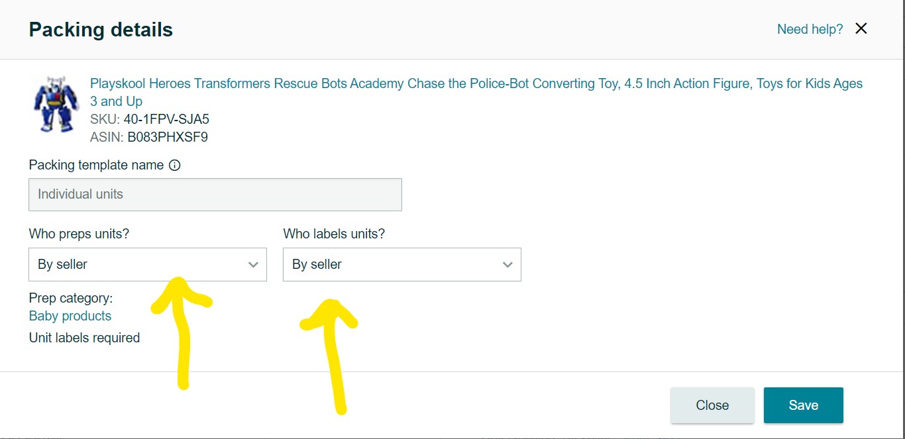This screenshot has width=905, height=439.
Task: Follow the 'Baby products' prep category link
Action: (70, 316)
